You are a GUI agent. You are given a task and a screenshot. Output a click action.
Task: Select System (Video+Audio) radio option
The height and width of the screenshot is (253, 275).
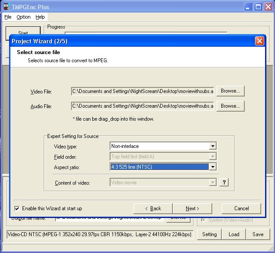203,220
